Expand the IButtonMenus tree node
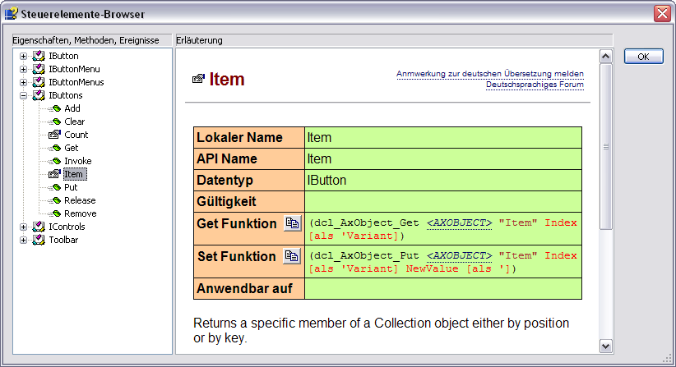 tap(23, 82)
